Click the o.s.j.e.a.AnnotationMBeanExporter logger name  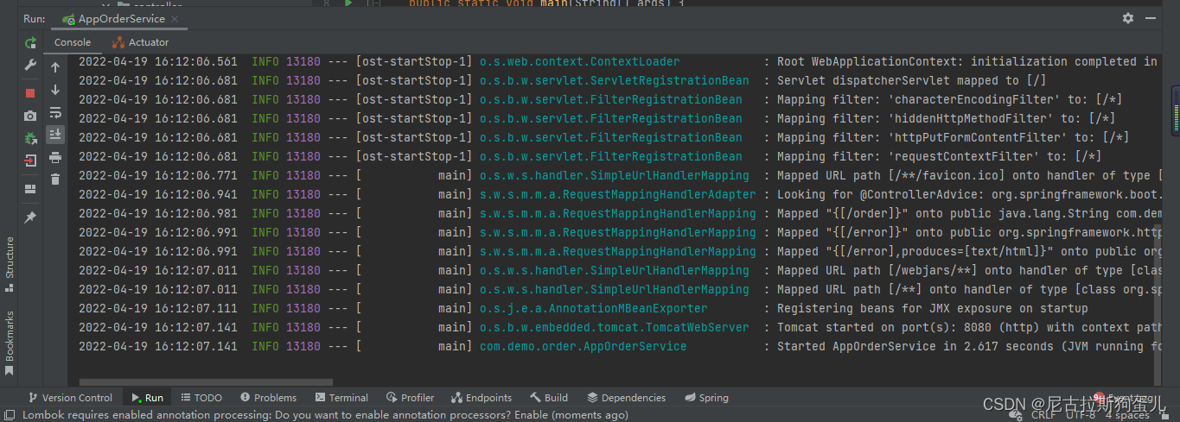pyautogui.click(x=593, y=308)
